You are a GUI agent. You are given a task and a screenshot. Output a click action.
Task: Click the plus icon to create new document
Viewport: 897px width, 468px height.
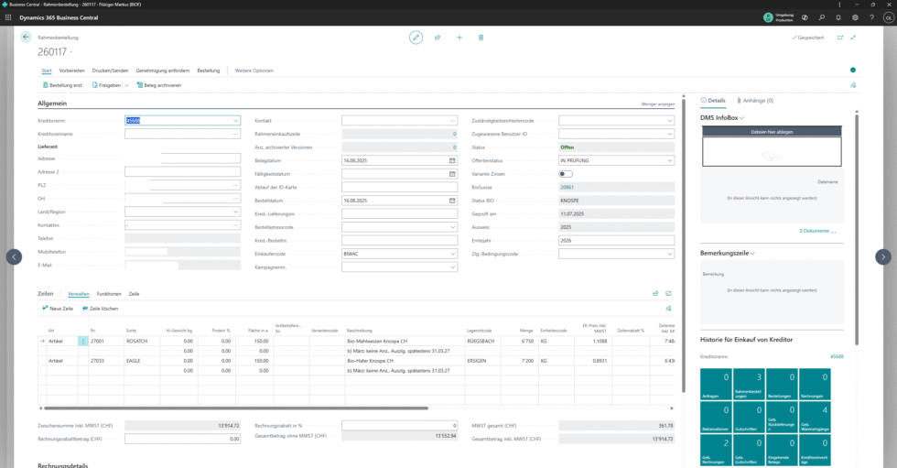[459, 38]
